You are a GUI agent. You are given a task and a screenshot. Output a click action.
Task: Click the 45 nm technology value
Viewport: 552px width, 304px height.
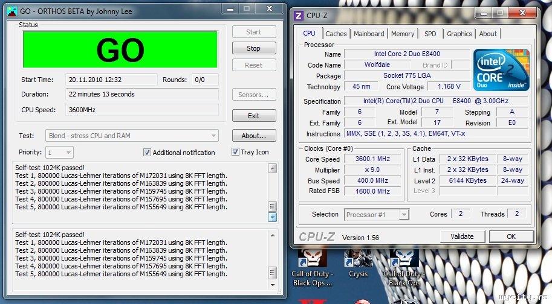click(x=361, y=86)
